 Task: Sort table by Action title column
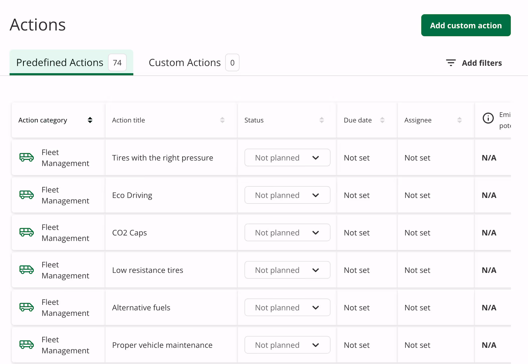click(x=222, y=120)
